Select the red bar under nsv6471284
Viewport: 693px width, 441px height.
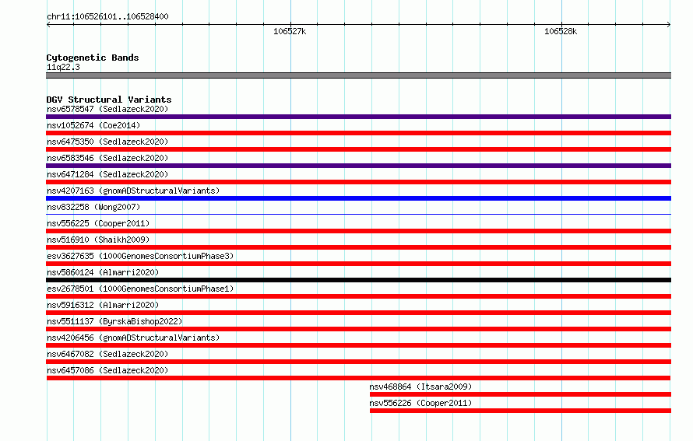(358, 182)
